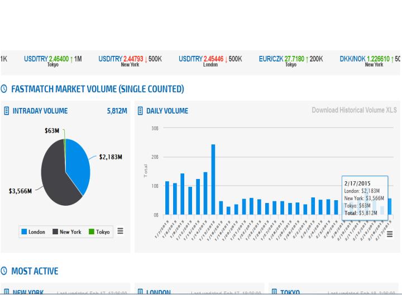Toggle Tokyo series in pie legend
This screenshot has height=302, width=402.
(99, 232)
